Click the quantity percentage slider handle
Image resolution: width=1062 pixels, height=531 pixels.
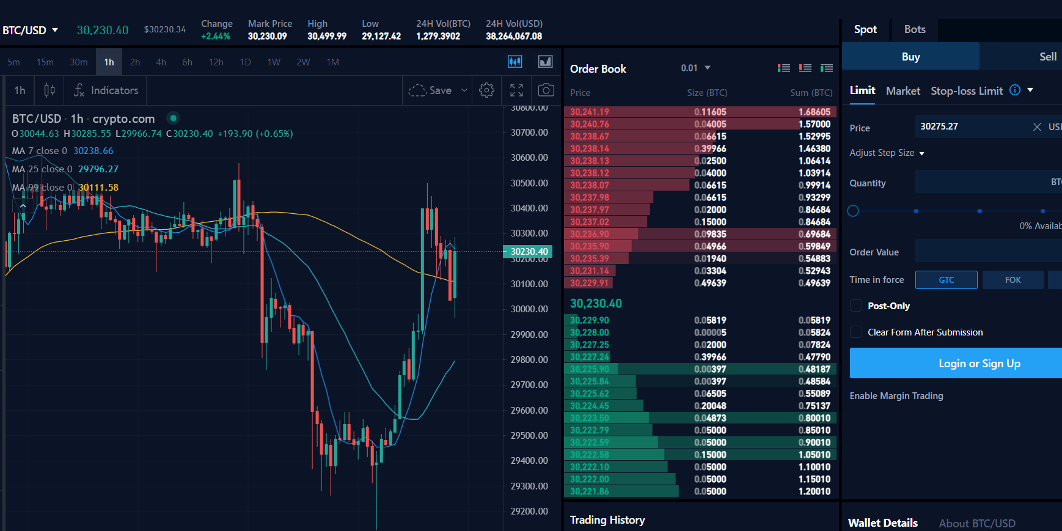pos(854,211)
